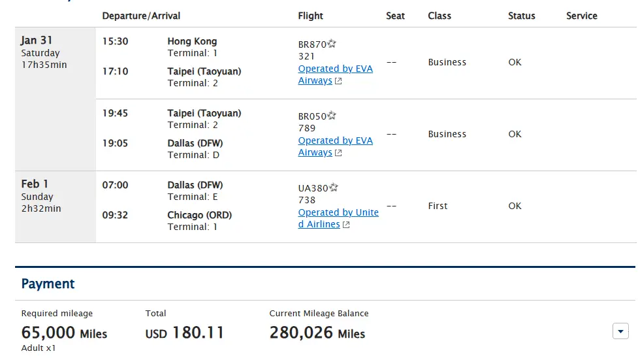
Task: Click the Status column header
Action: pyautogui.click(x=522, y=16)
